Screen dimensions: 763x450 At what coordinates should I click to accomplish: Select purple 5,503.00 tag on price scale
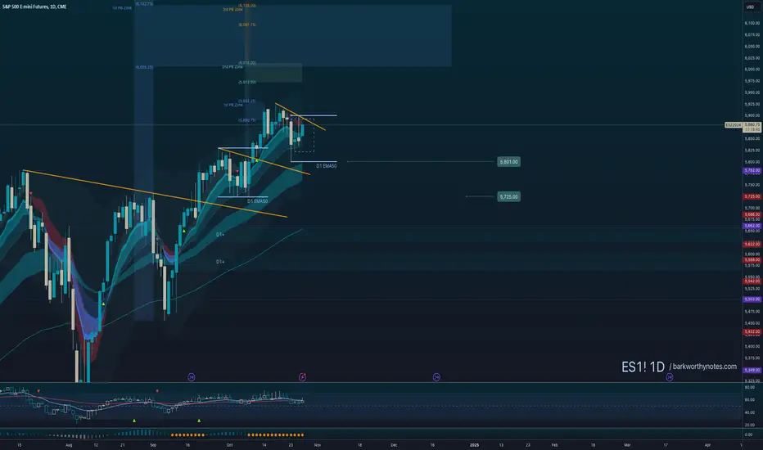click(x=752, y=299)
